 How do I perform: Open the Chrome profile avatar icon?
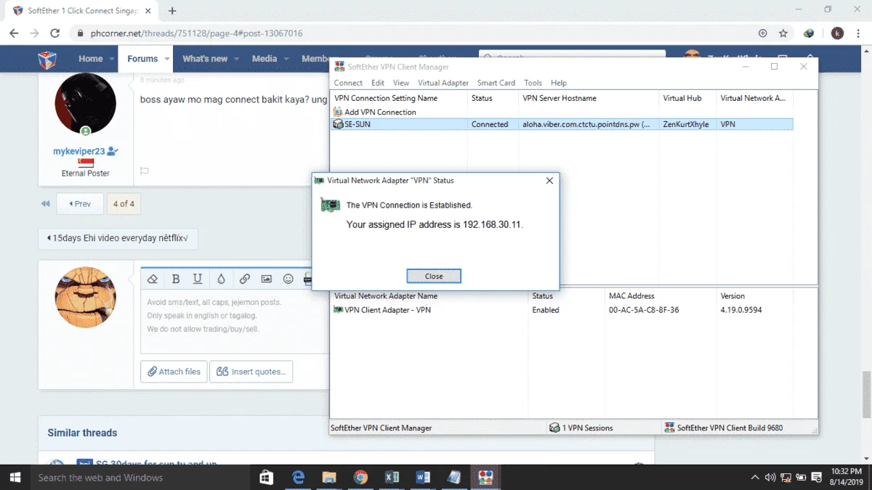coord(837,33)
